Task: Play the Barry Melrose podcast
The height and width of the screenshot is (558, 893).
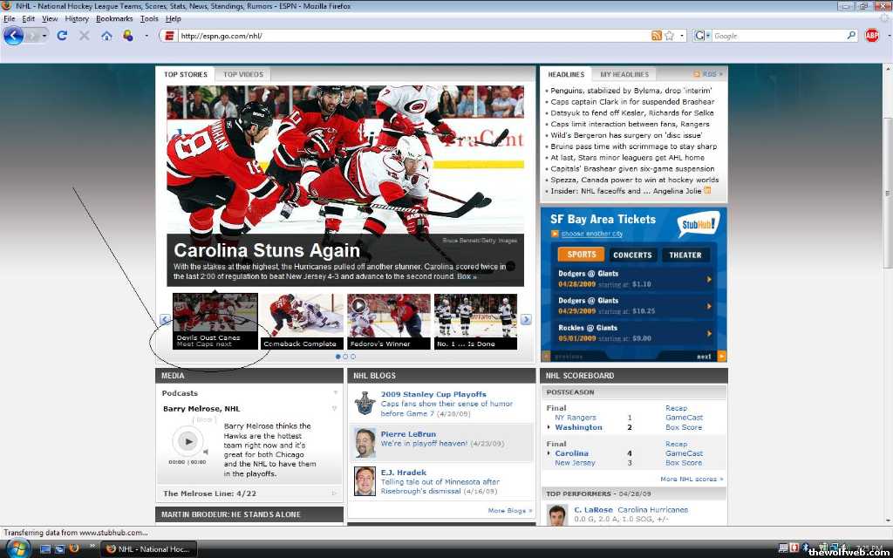Action: [x=187, y=441]
